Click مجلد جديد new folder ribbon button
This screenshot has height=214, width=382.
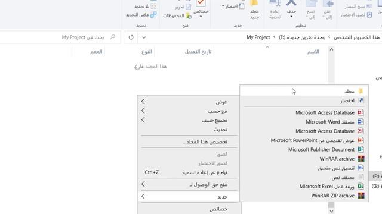(254, 10)
